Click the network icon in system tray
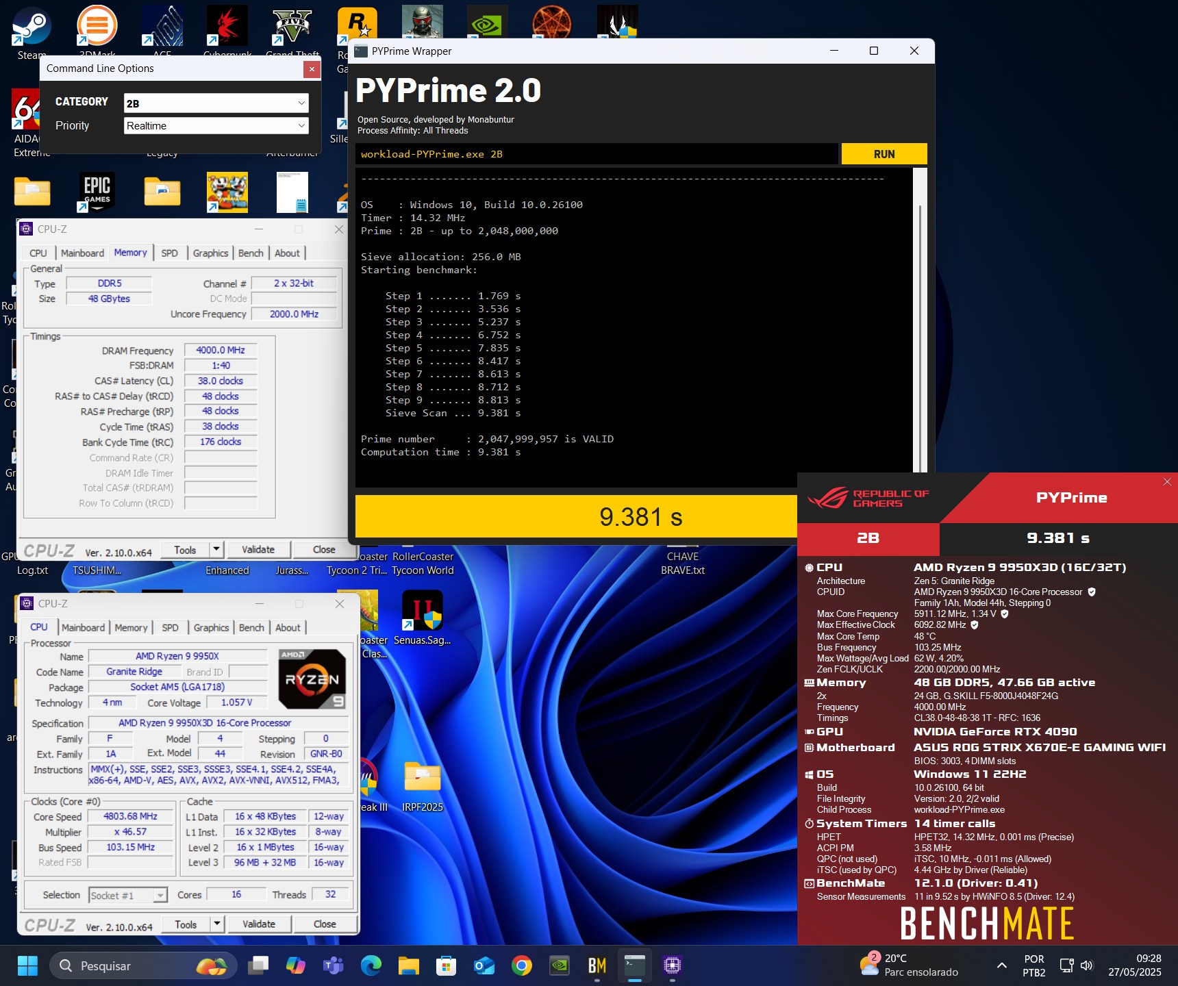Viewport: 1178px width, 986px height. click(1066, 965)
